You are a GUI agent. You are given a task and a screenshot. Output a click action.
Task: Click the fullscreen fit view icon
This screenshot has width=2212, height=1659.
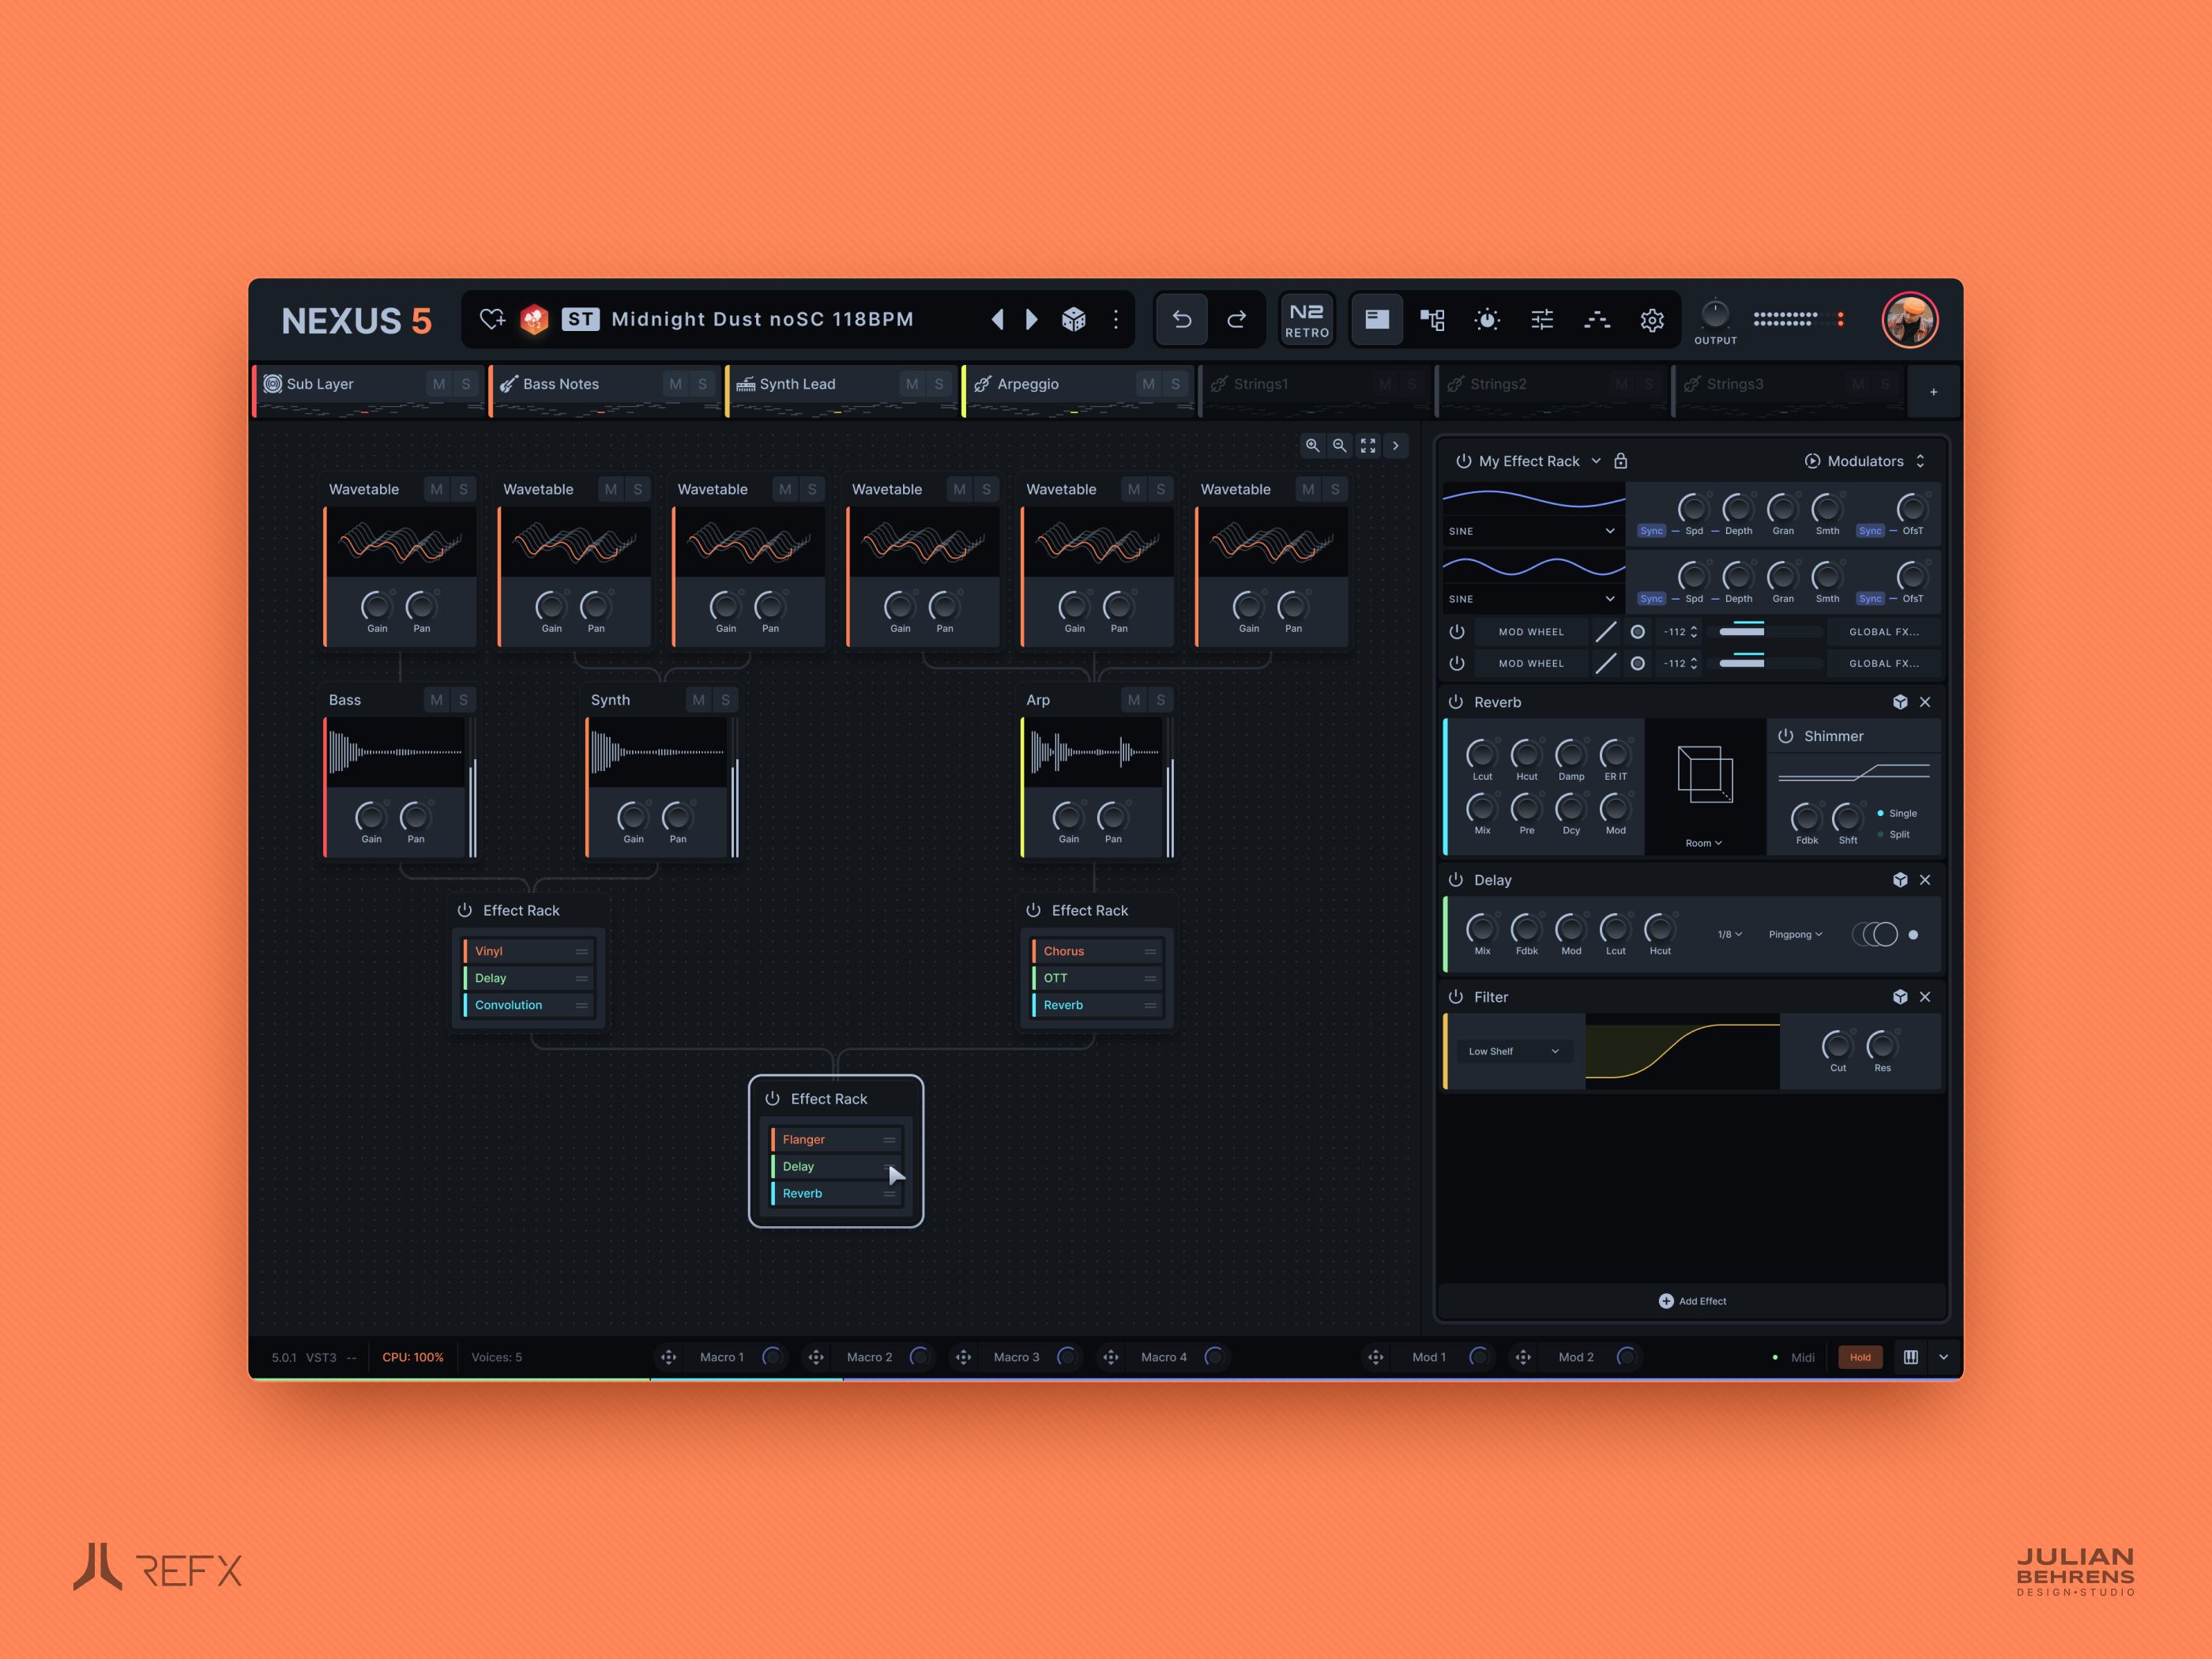click(x=1367, y=446)
